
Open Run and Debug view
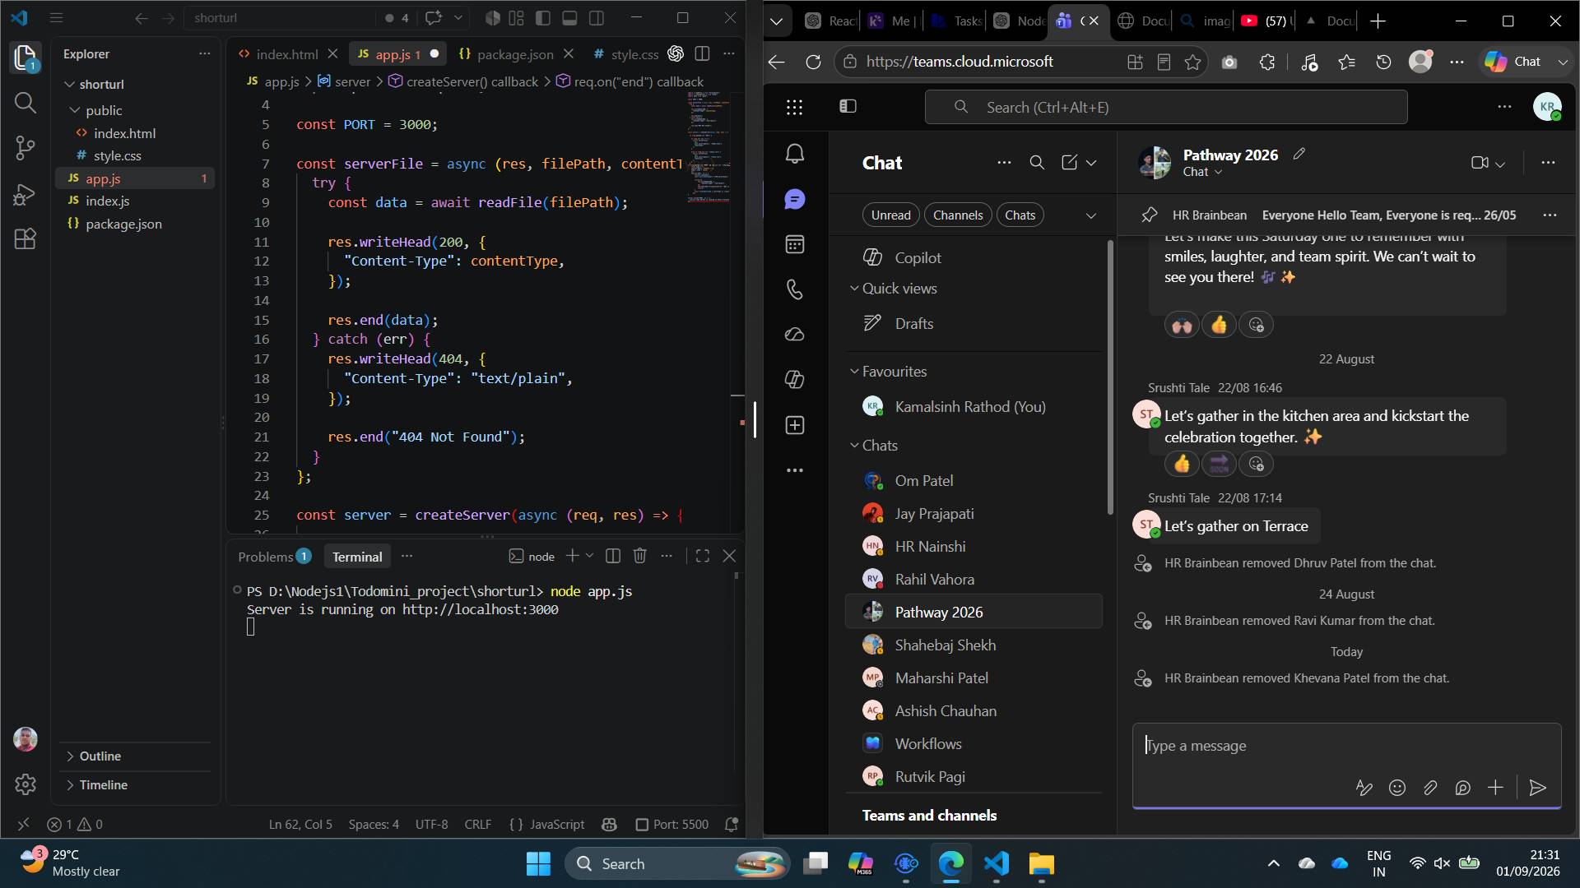click(26, 194)
